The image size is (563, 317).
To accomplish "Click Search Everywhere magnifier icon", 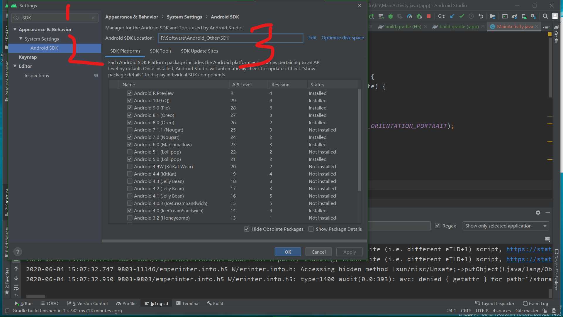I will tap(545, 16).
